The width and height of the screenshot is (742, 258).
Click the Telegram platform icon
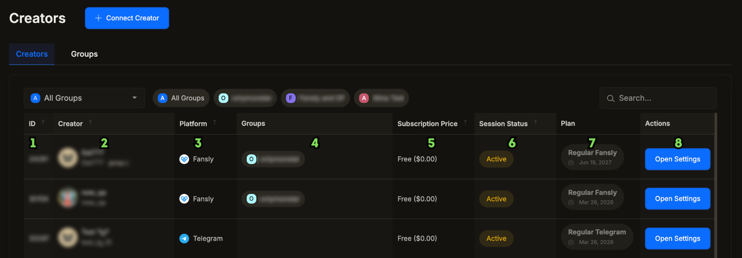tap(184, 238)
